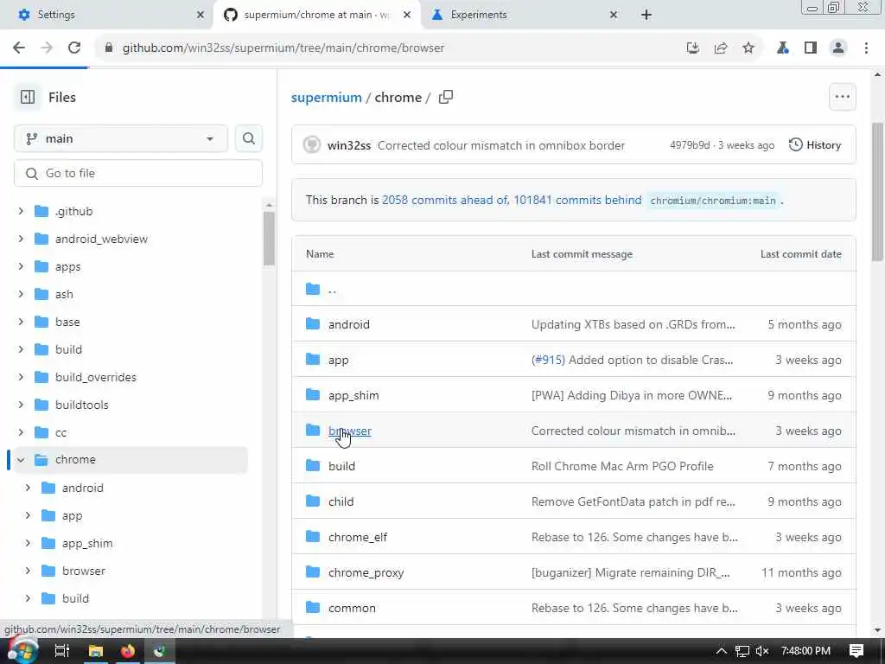Collapse the chrome tree folder
Screen dimensions: 885x664
(21, 460)
